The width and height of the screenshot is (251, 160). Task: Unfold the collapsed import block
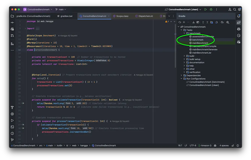[25, 29]
